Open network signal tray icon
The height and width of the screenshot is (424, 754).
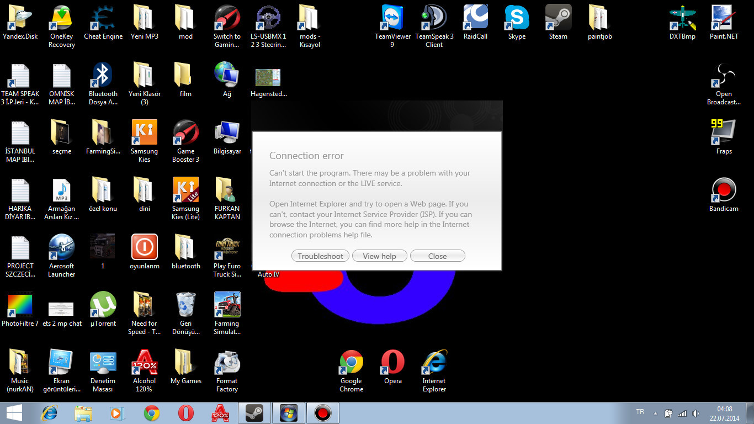point(682,413)
